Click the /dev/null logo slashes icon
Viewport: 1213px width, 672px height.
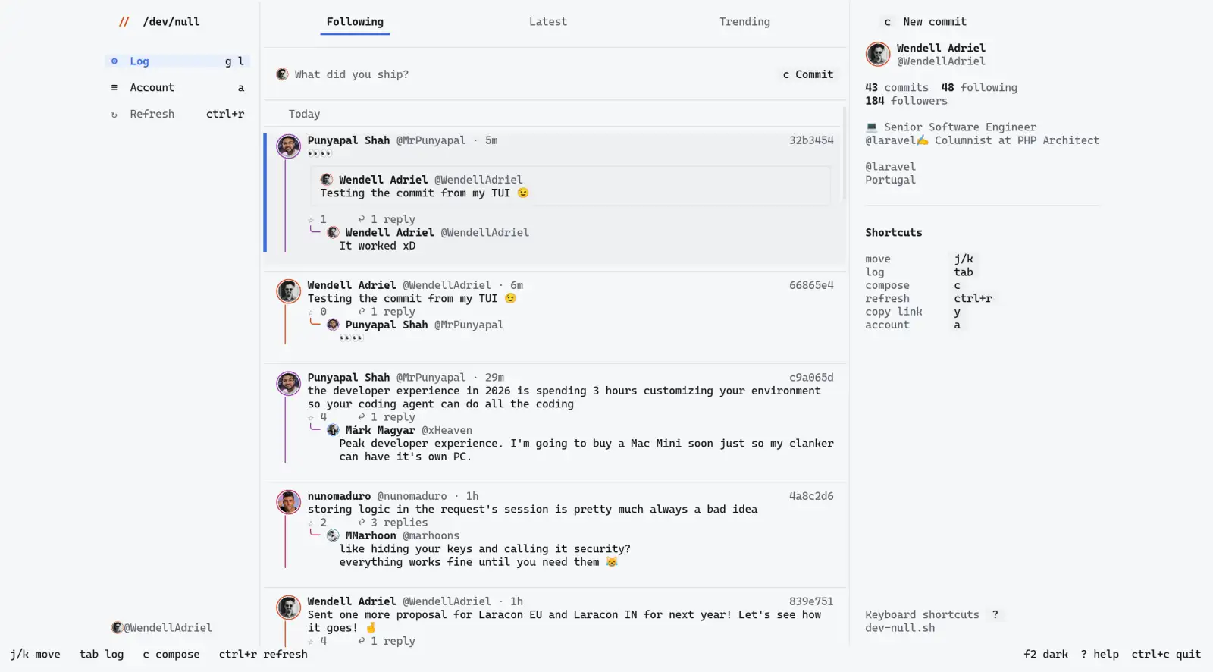[124, 22]
